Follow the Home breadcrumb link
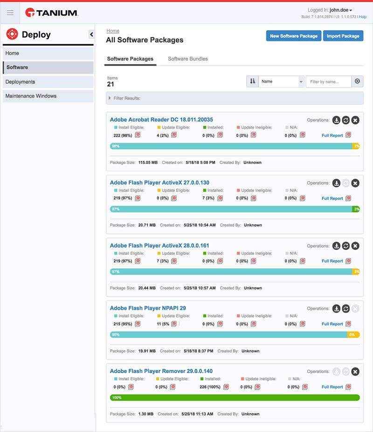The width and height of the screenshot is (373, 432). tap(113, 31)
